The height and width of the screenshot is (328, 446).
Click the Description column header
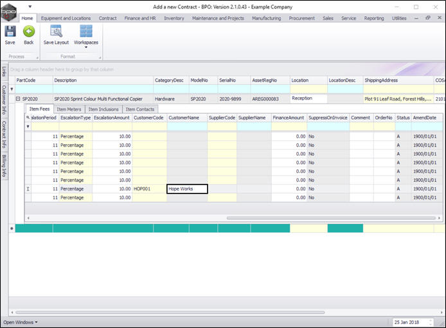coord(103,80)
